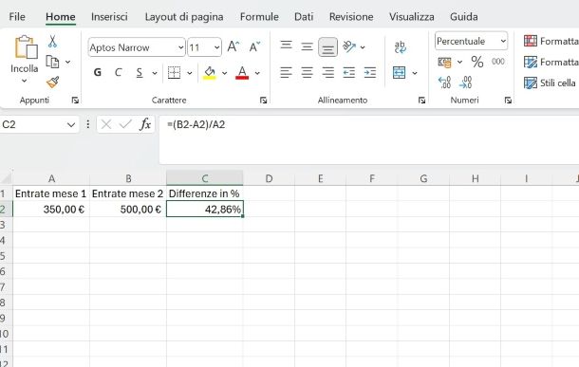This screenshot has width=579, height=367.
Task: Open Formattazione condizionale icon
Action: point(531,41)
